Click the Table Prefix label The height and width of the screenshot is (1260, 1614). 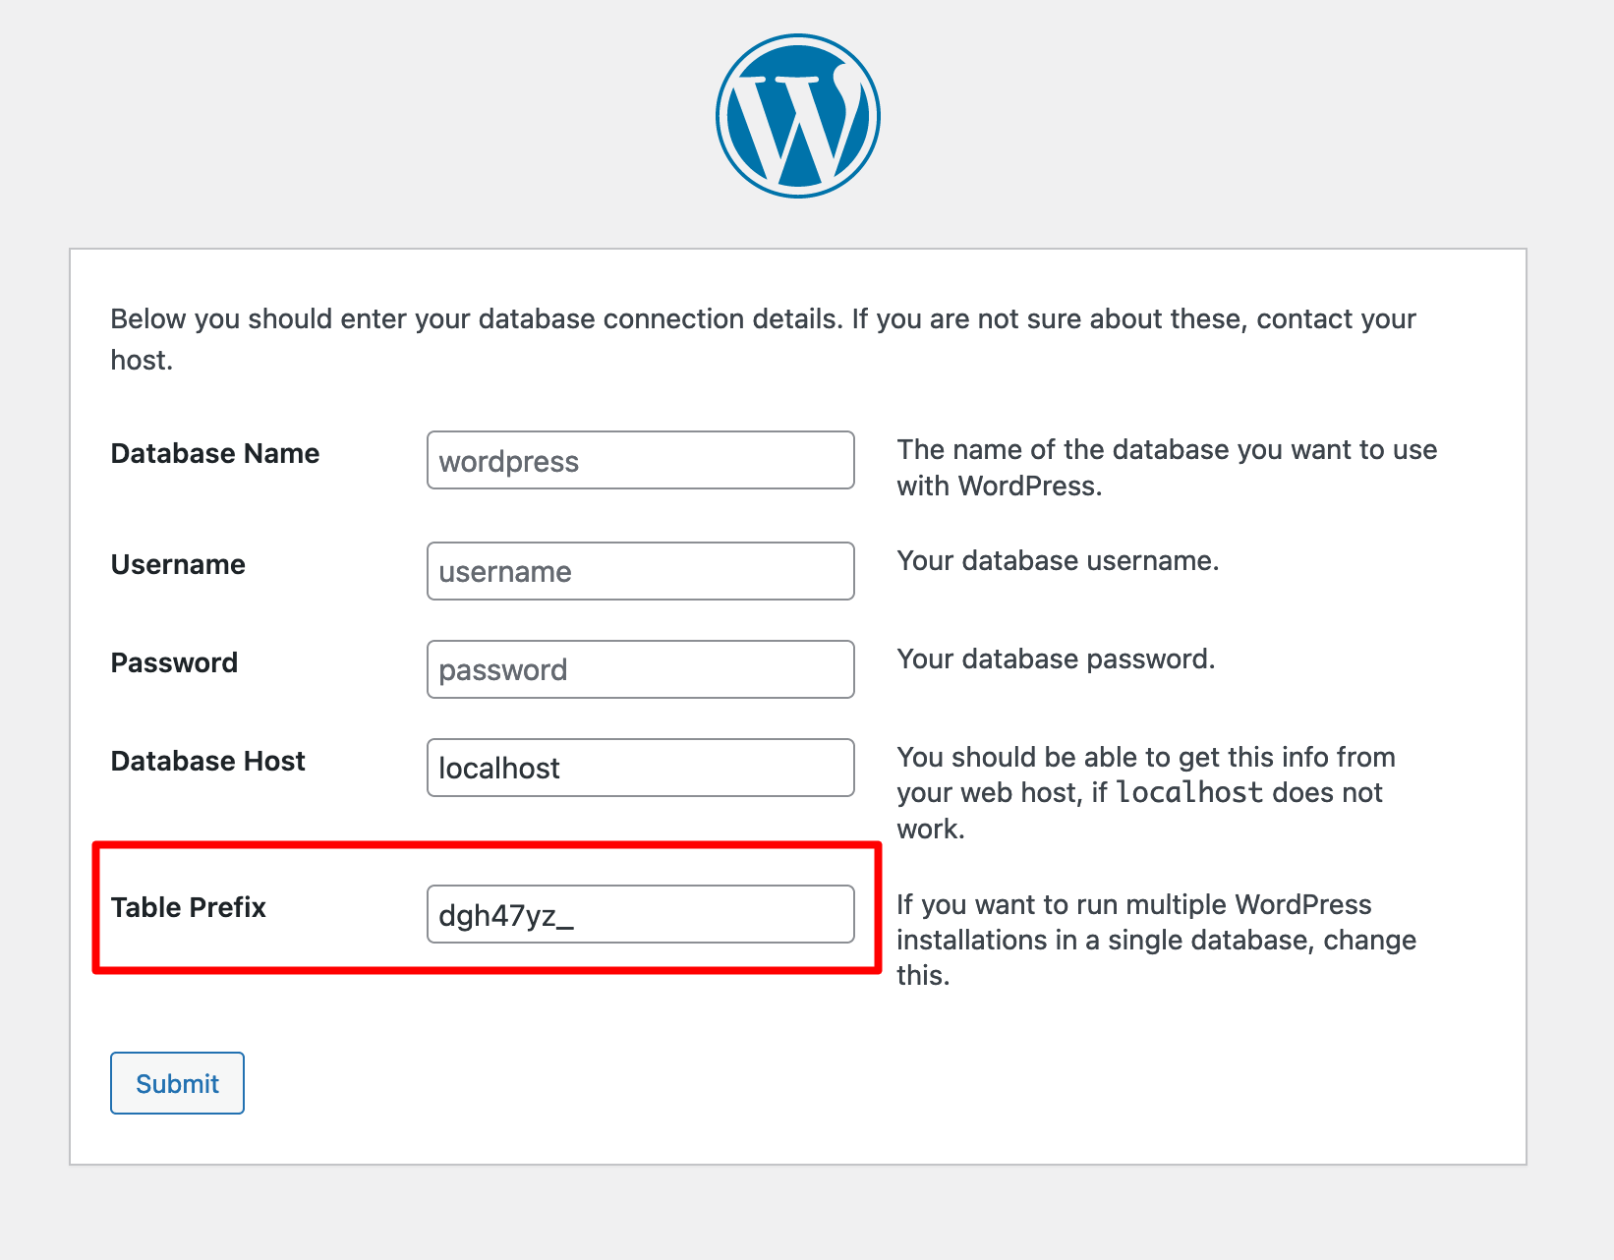188,907
